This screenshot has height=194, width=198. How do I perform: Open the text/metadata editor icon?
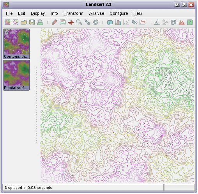pyautogui.click(x=63, y=22)
